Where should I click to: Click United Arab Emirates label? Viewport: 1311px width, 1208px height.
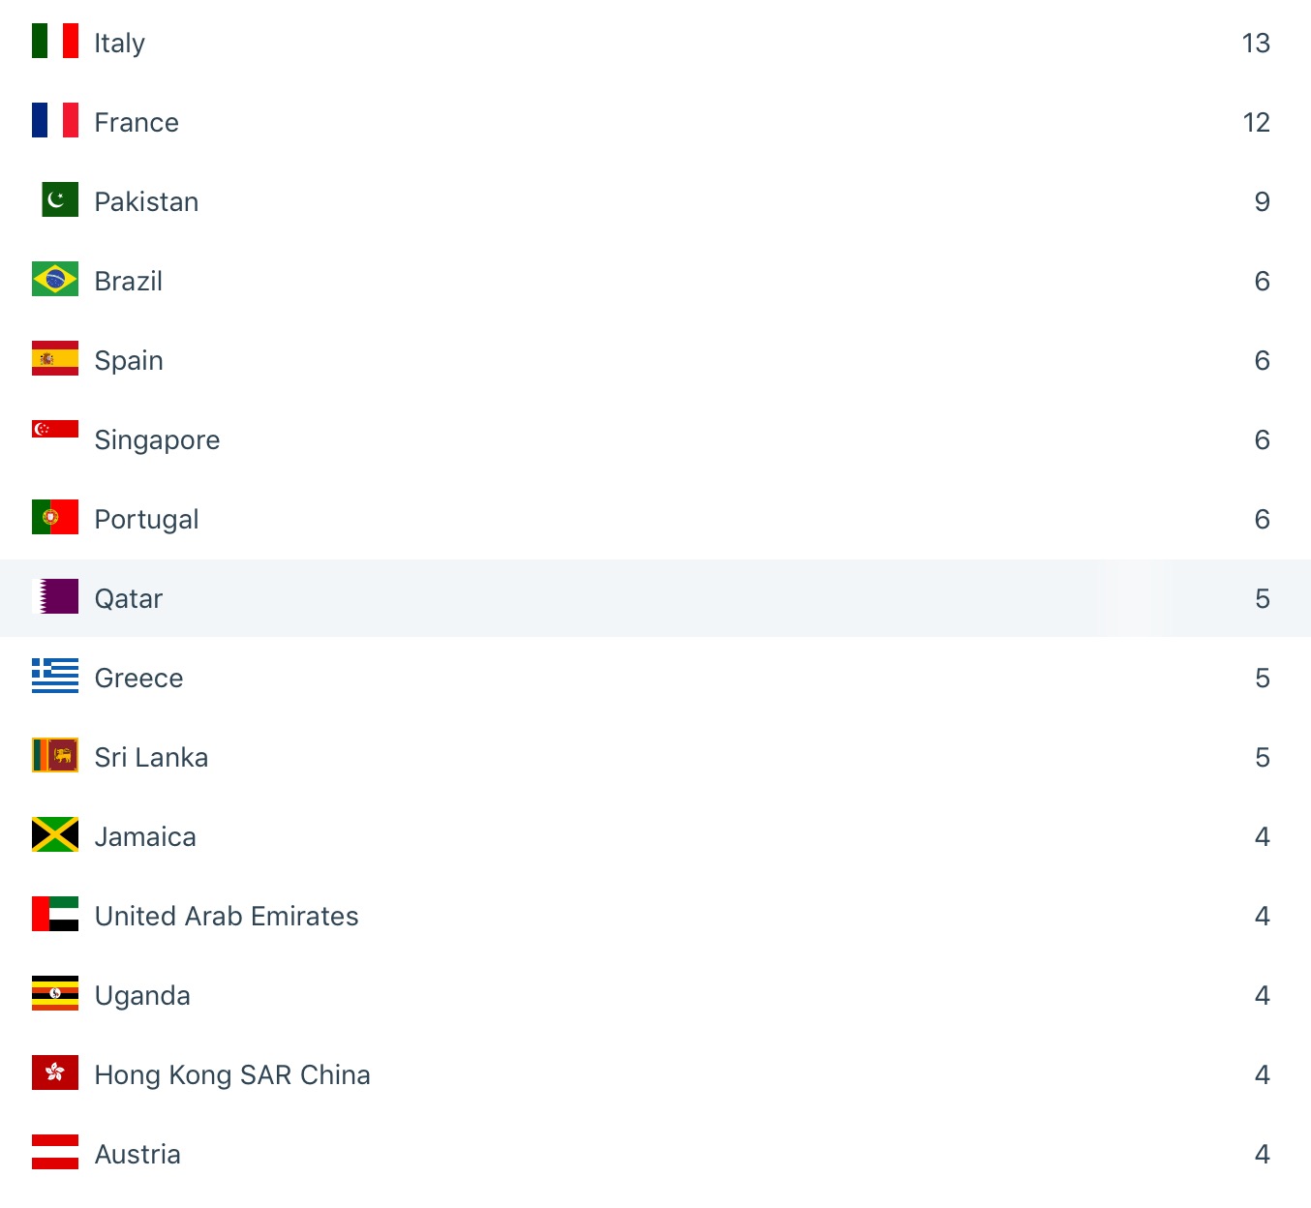pyautogui.click(x=227, y=916)
